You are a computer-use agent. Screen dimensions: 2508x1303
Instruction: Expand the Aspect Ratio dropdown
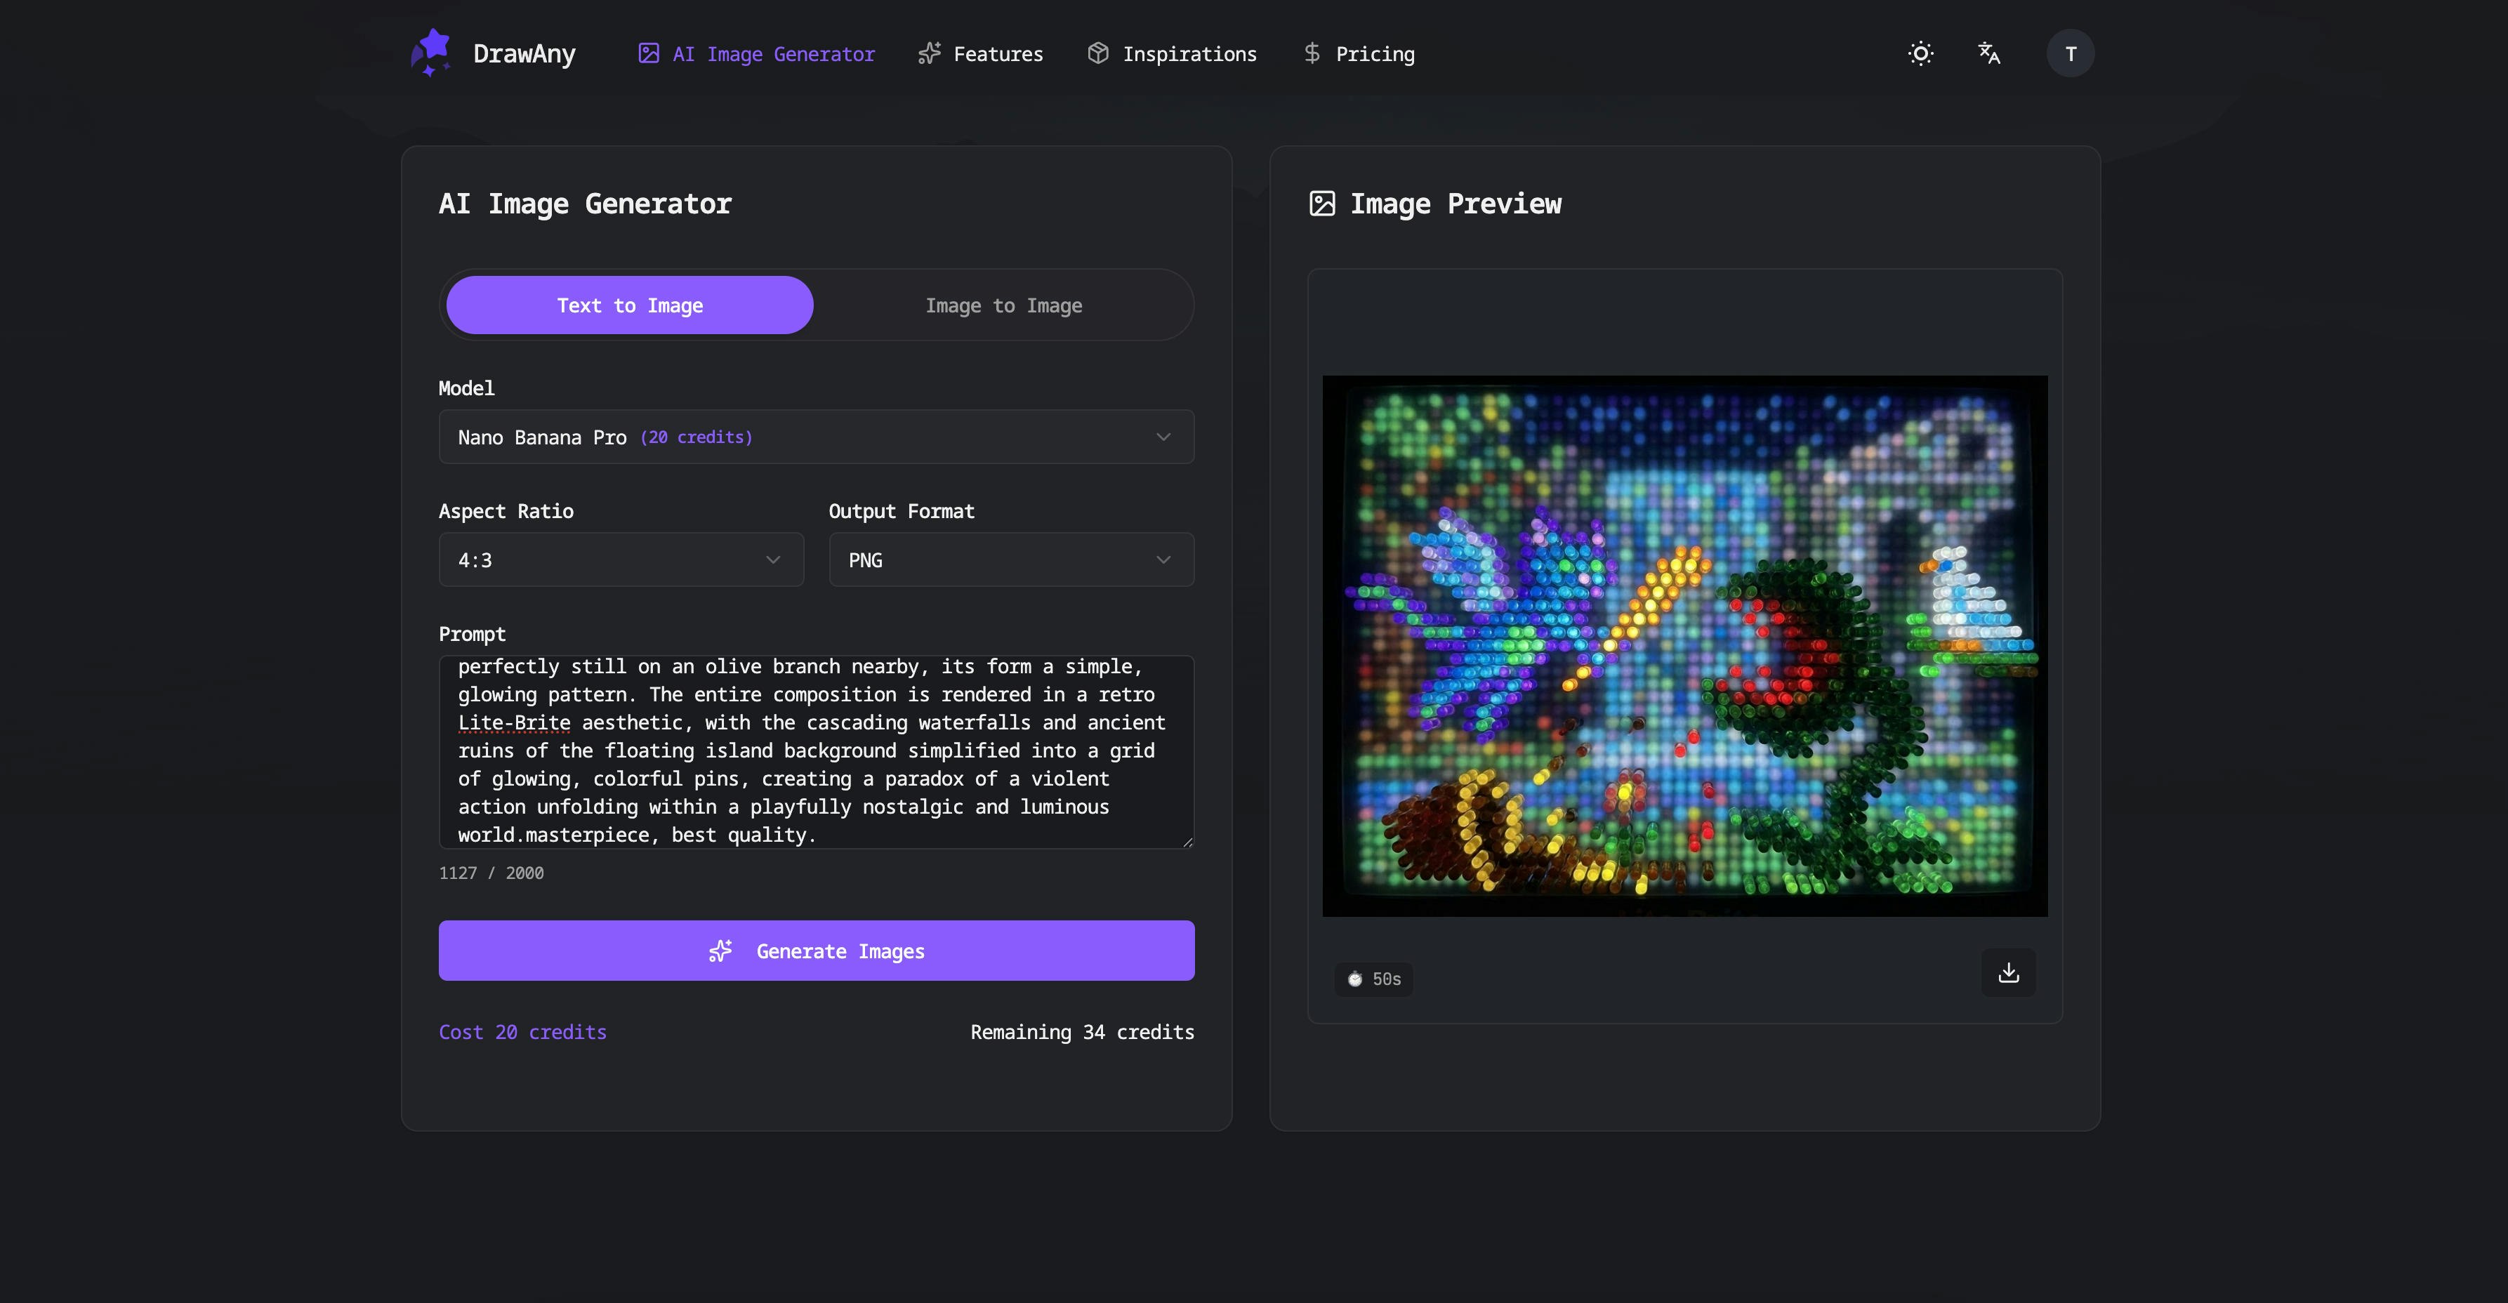(x=620, y=559)
